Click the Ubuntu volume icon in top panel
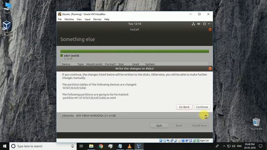 [x=199, y=24]
